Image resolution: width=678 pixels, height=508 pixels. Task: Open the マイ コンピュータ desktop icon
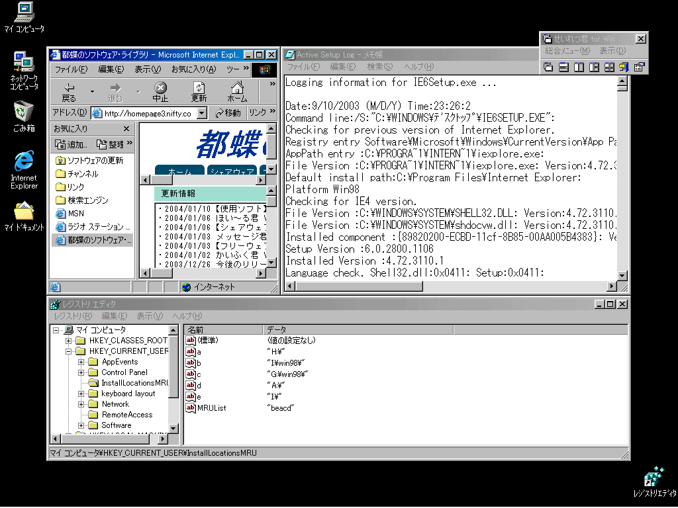(24, 17)
